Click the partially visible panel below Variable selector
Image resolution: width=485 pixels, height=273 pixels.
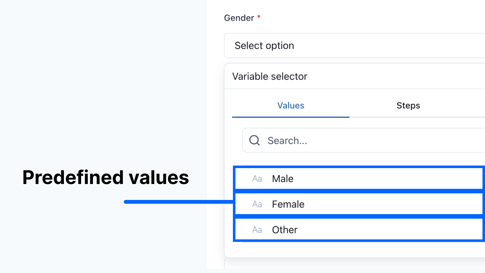(354, 263)
